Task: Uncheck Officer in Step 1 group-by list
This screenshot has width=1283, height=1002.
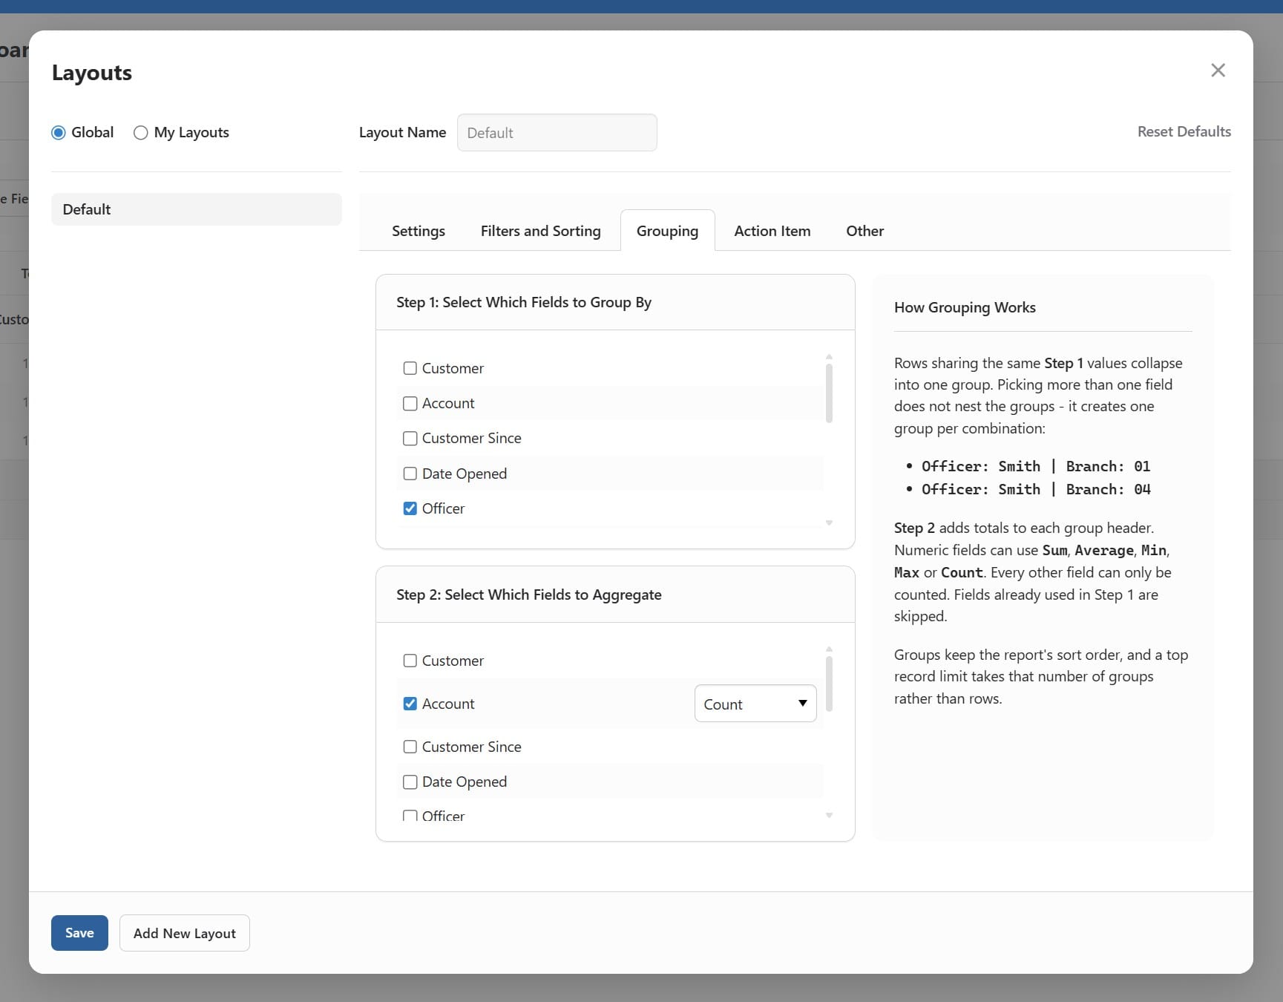Action: coord(410,508)
